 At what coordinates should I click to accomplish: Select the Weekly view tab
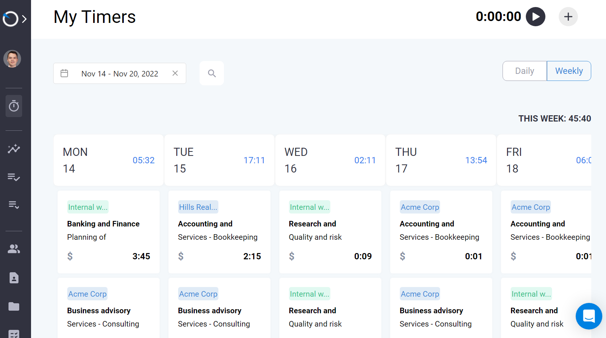pos(569,71)
